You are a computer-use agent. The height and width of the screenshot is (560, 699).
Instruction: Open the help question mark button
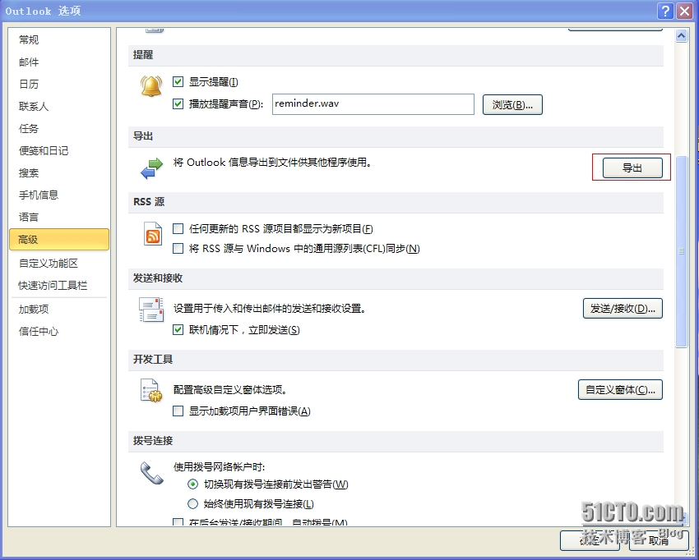(665, 11)
